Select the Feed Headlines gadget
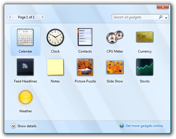The width and height of the screenshot is (176, 139). 26,67
